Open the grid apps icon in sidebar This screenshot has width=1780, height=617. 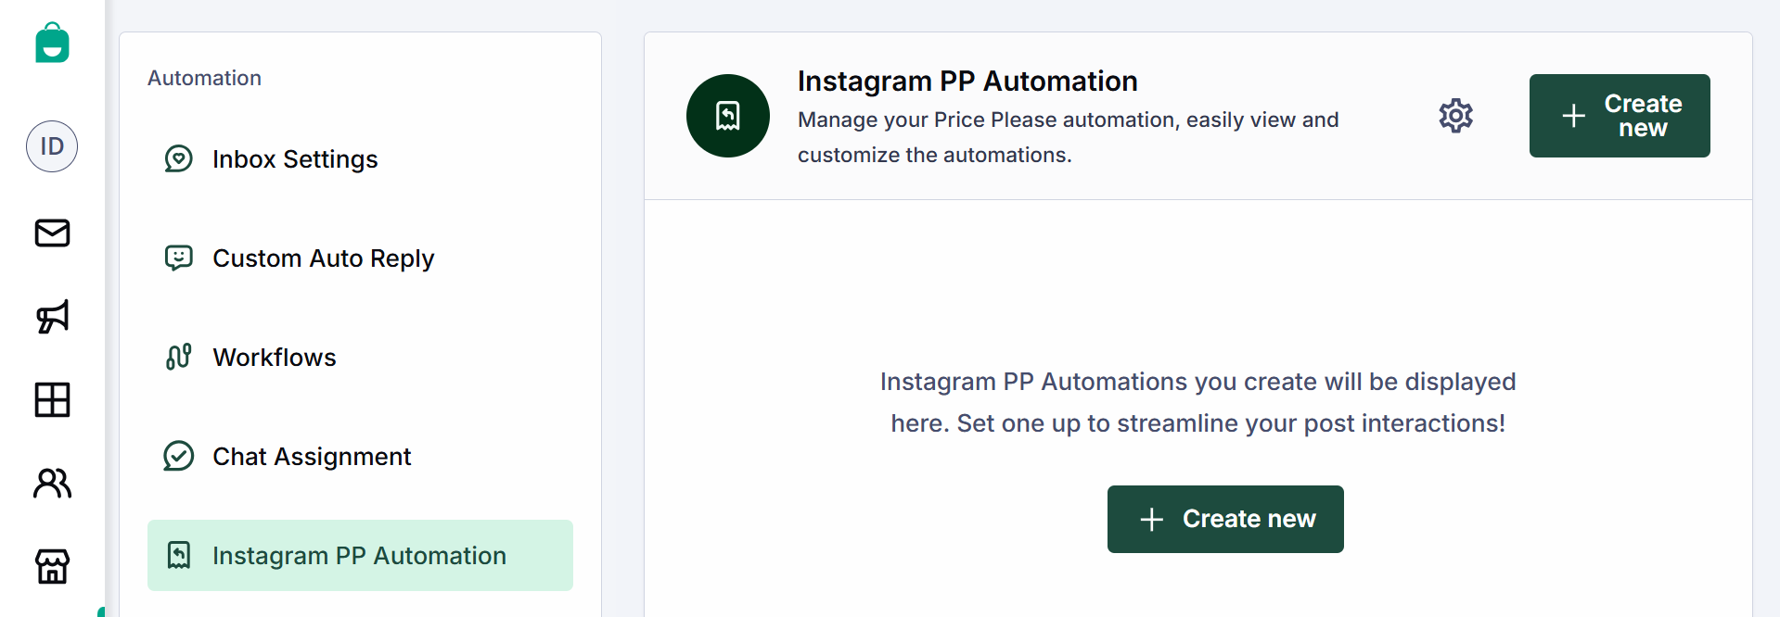coord(52,400)
